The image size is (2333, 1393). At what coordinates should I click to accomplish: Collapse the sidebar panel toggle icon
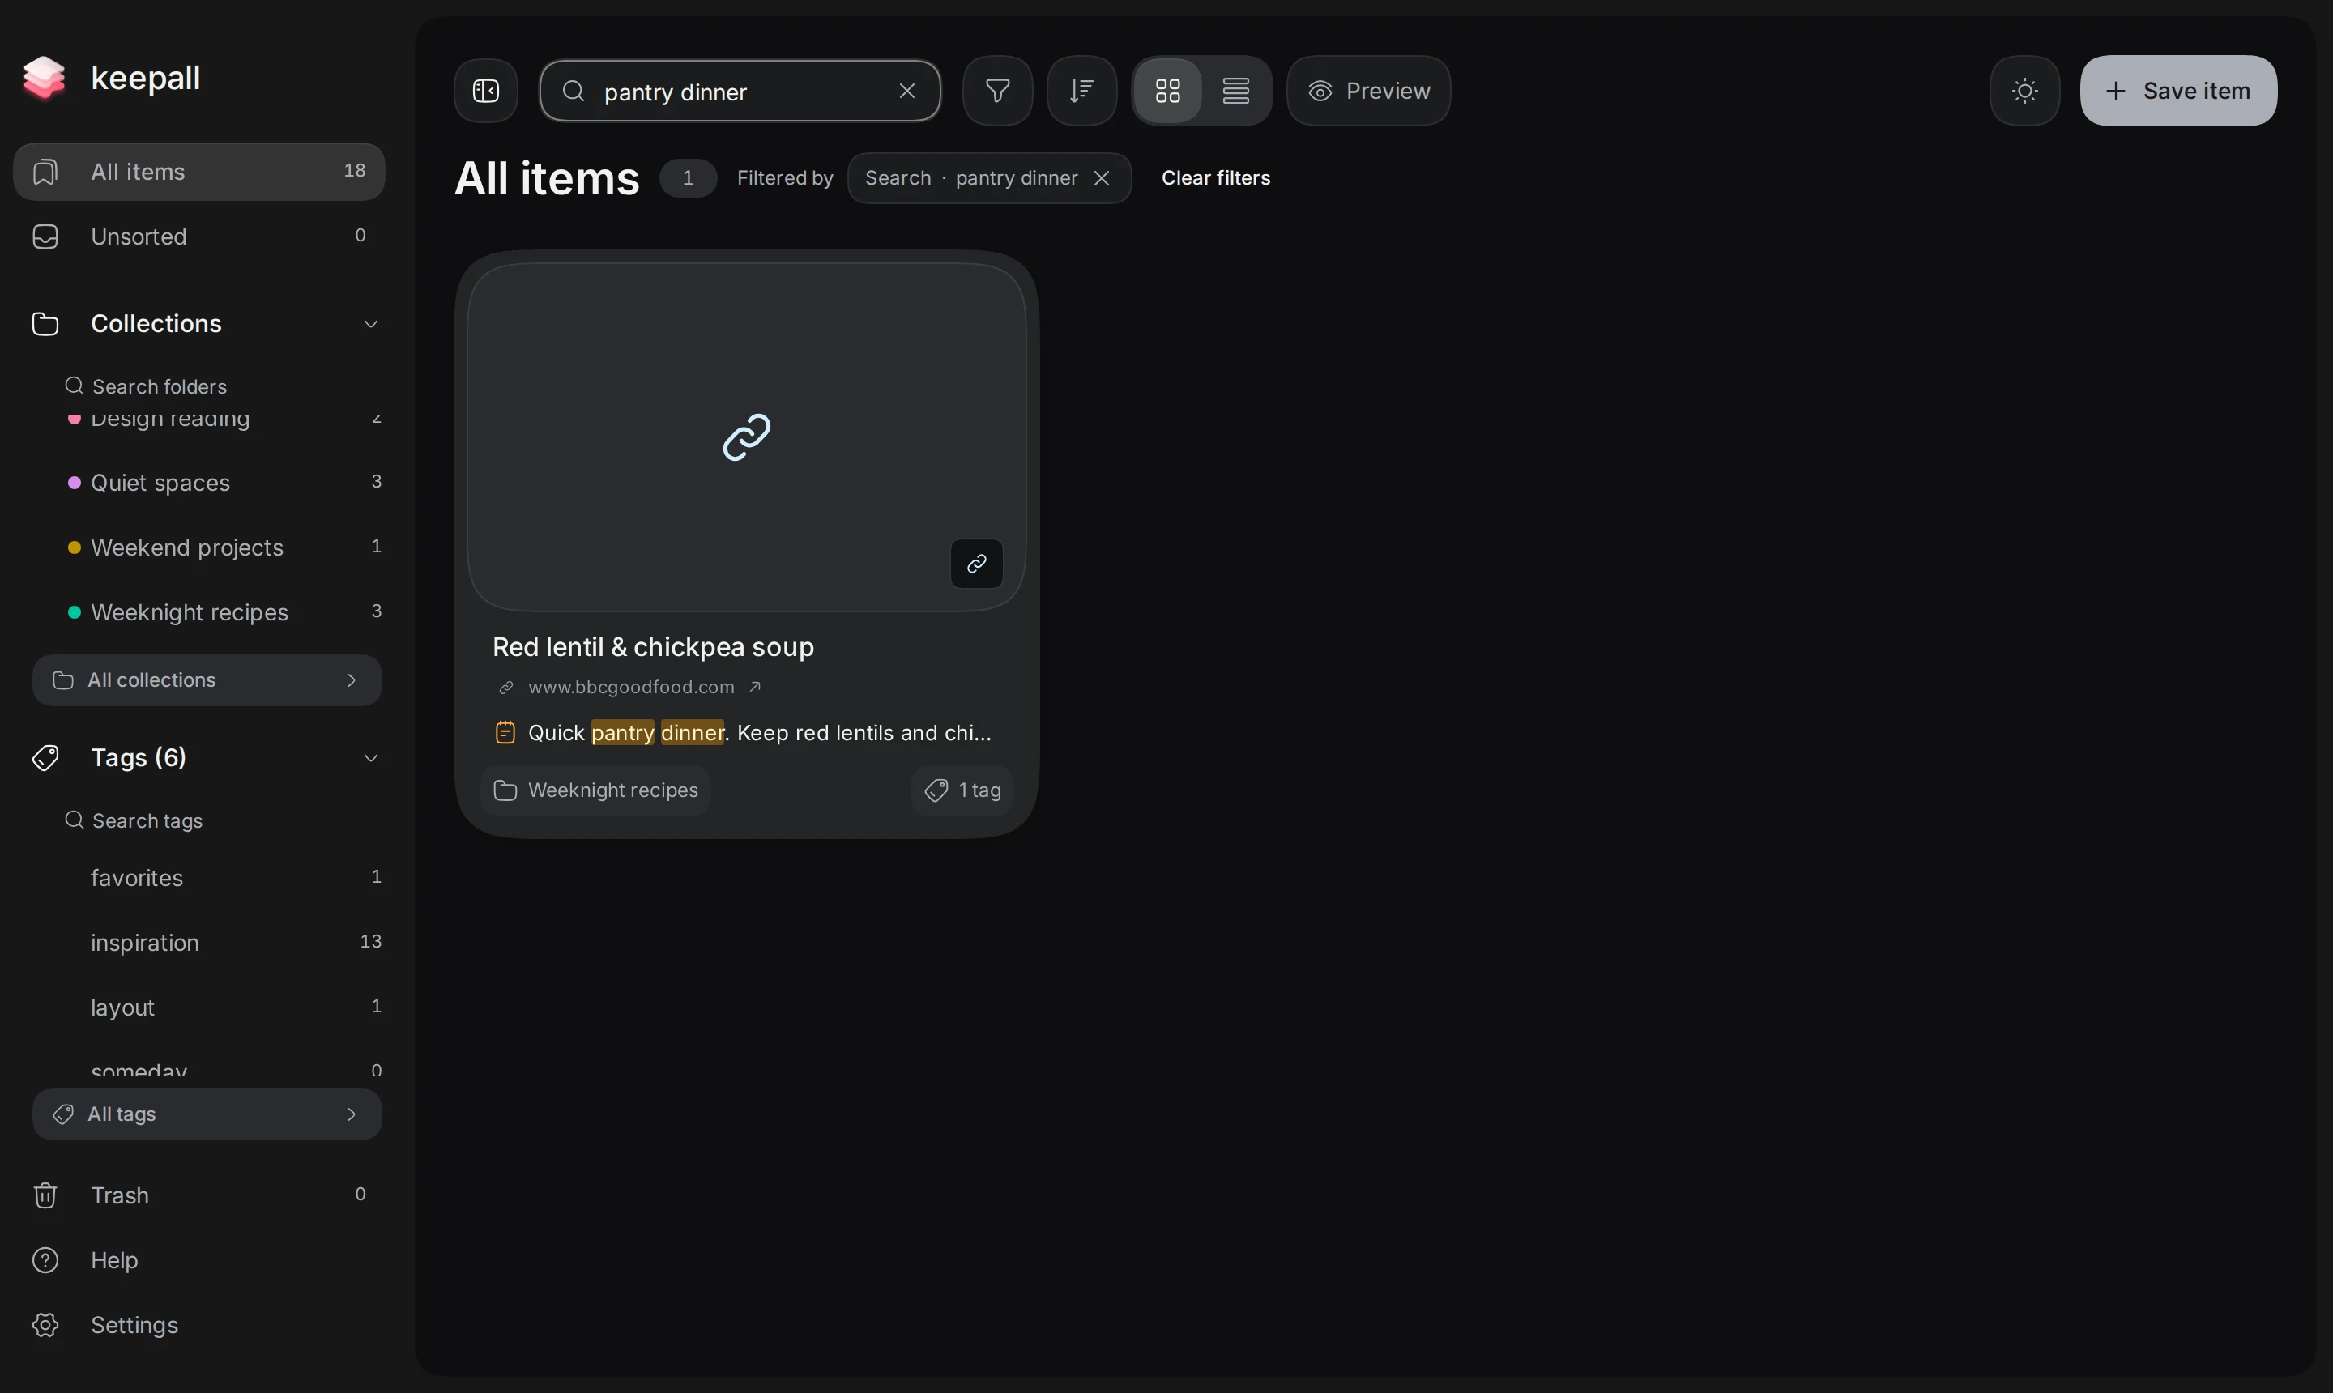(x=485, y=91)
